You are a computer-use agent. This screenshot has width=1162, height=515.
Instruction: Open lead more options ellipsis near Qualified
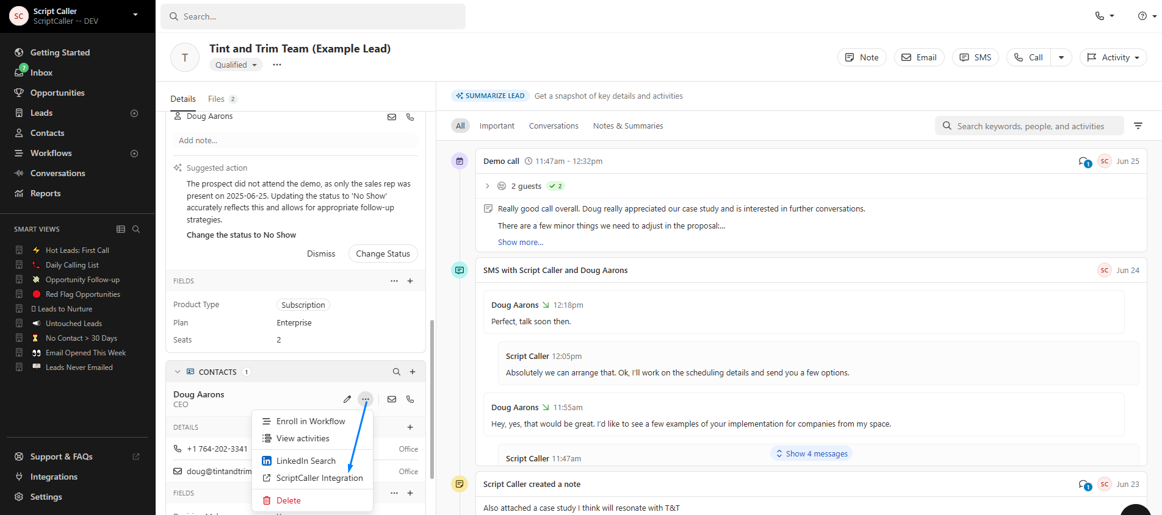pos(277,65)
